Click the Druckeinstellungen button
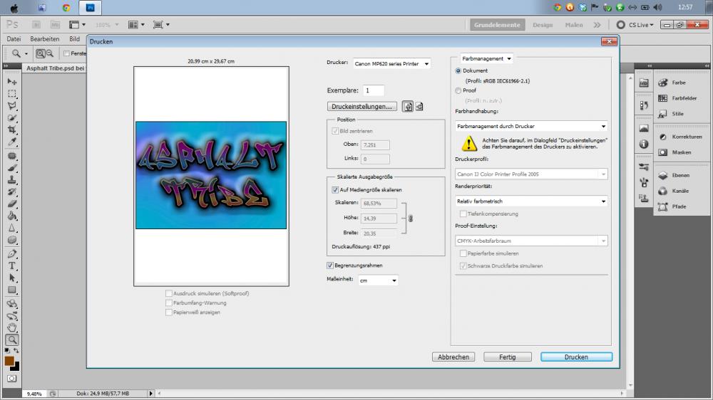The image size is (713, 400). click(362, 106)
